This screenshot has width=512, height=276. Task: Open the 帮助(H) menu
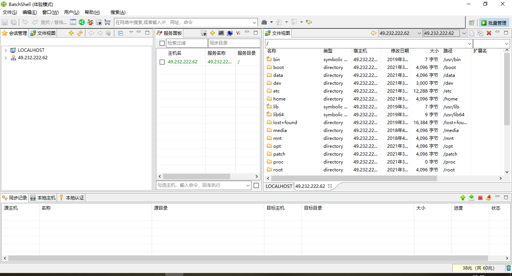coord(92,12)
